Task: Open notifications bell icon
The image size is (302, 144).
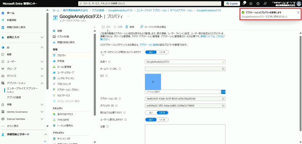Action: point(244,4)
